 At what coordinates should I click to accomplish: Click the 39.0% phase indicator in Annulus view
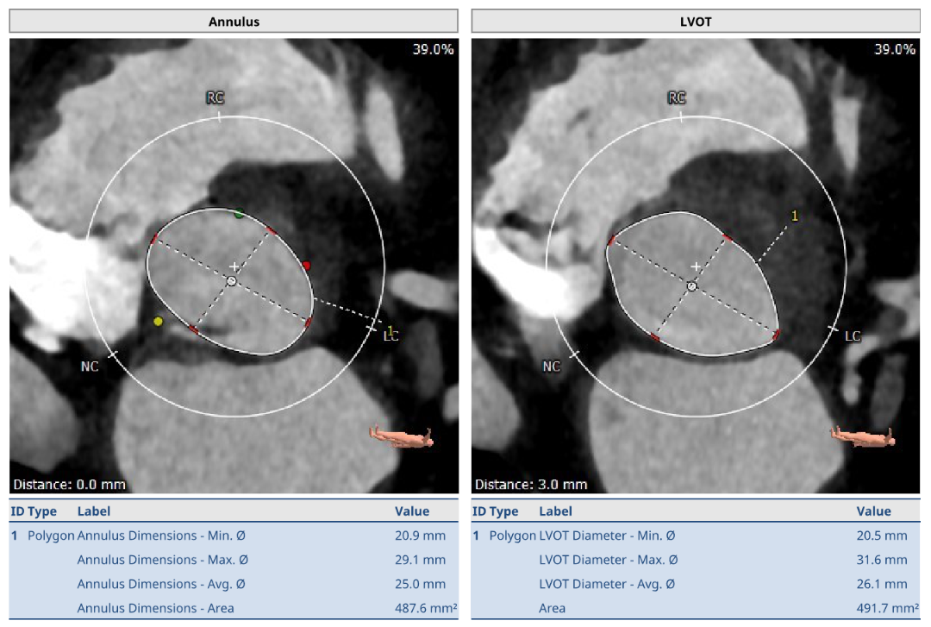433,49
